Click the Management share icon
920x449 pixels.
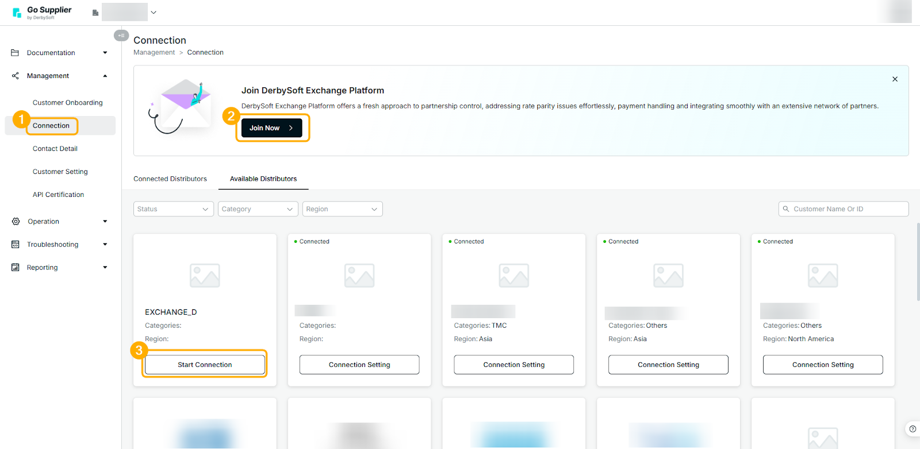pos(16,76)
